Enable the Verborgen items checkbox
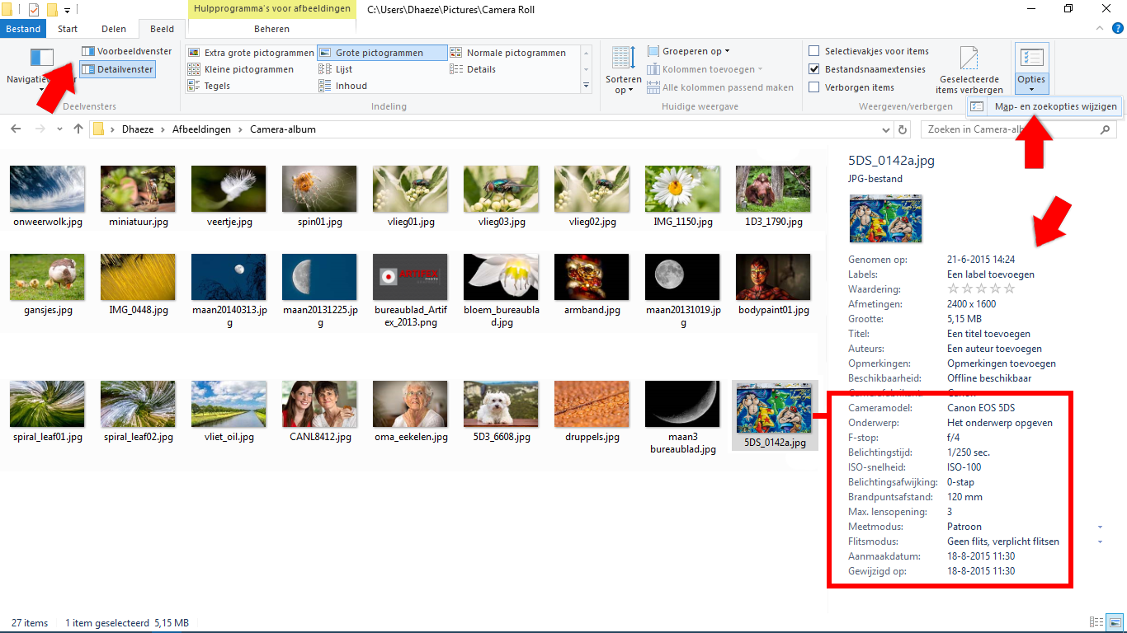Screen dimensions: 1127x633 (814, 87)
